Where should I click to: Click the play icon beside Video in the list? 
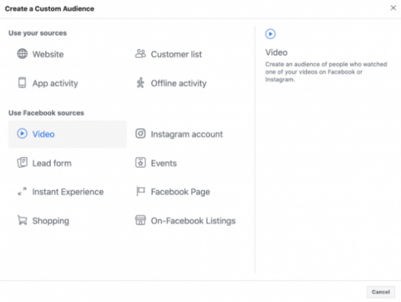tap(22, 134)
